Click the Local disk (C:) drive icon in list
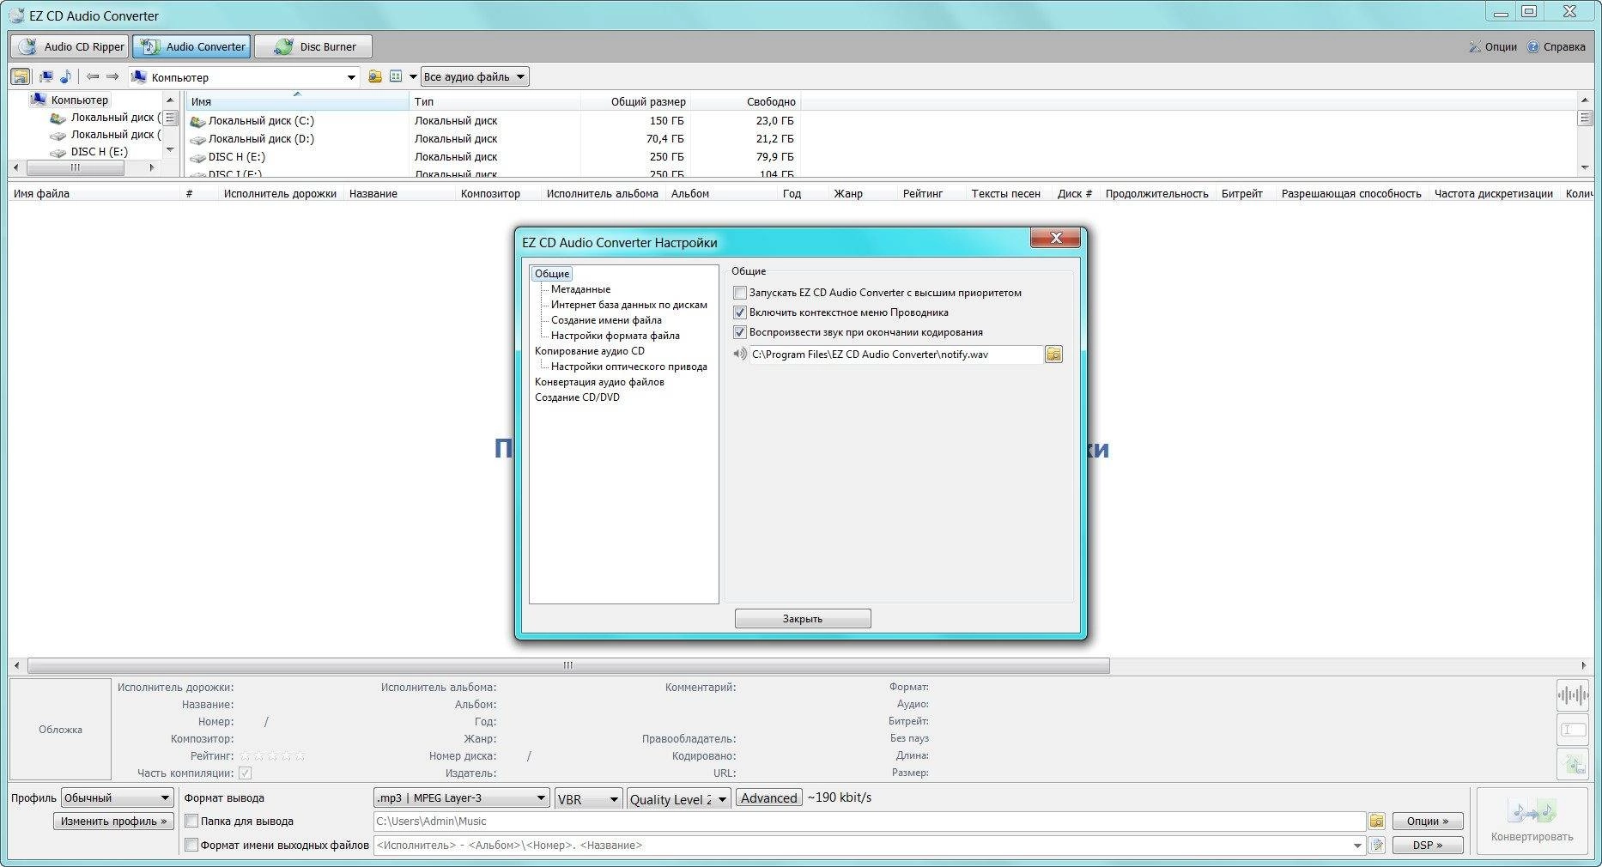Image resolution: width=1602 pixels, height=867 pixels. coord(197,121)
